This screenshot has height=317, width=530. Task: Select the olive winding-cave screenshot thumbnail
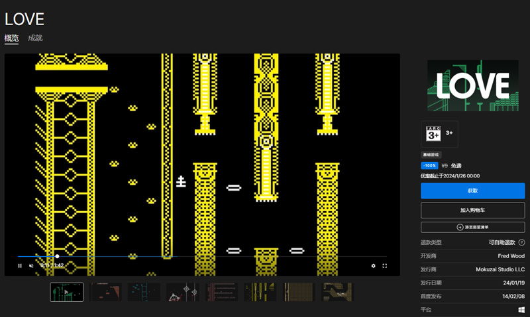[x=337, y=292]
